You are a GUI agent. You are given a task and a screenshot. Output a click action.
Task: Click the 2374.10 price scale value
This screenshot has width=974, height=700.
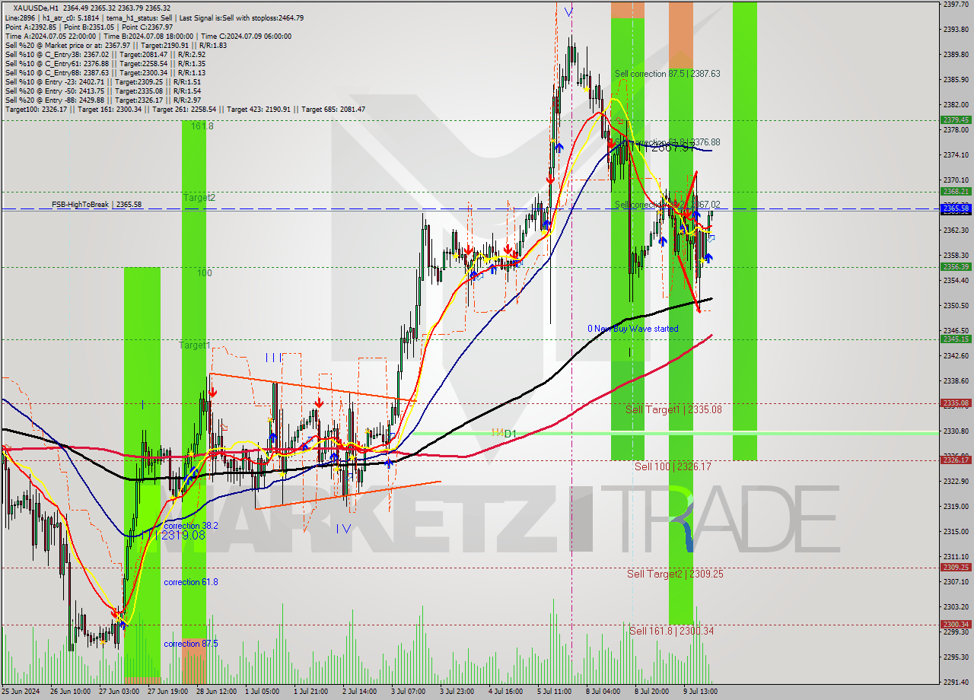(956, 154)
